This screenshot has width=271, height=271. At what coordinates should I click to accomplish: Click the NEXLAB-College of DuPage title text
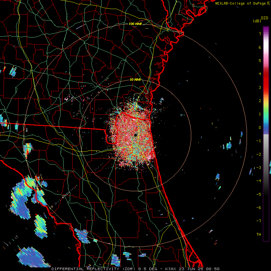pos(242,3)
